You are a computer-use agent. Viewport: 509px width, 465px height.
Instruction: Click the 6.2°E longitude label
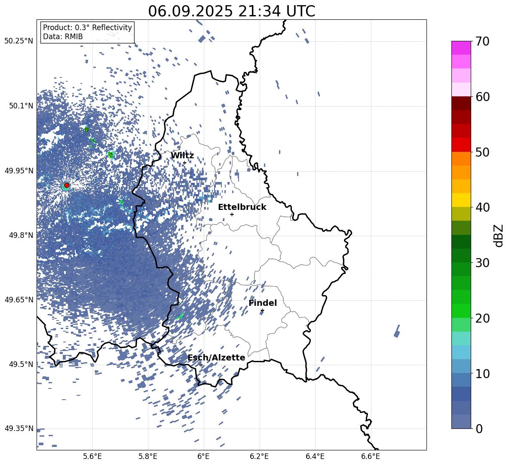click(259, 456)
